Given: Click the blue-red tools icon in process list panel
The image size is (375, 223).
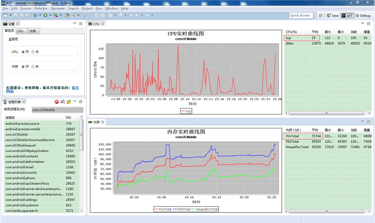Looking at the screenshot, I should (63, 102).
